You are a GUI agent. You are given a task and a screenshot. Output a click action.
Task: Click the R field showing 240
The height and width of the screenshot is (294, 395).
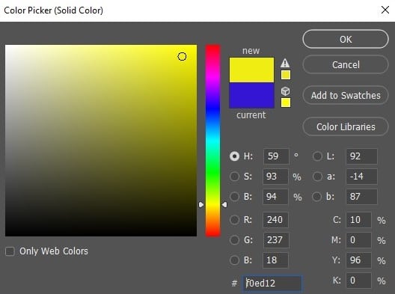click(x=275, y=220)
